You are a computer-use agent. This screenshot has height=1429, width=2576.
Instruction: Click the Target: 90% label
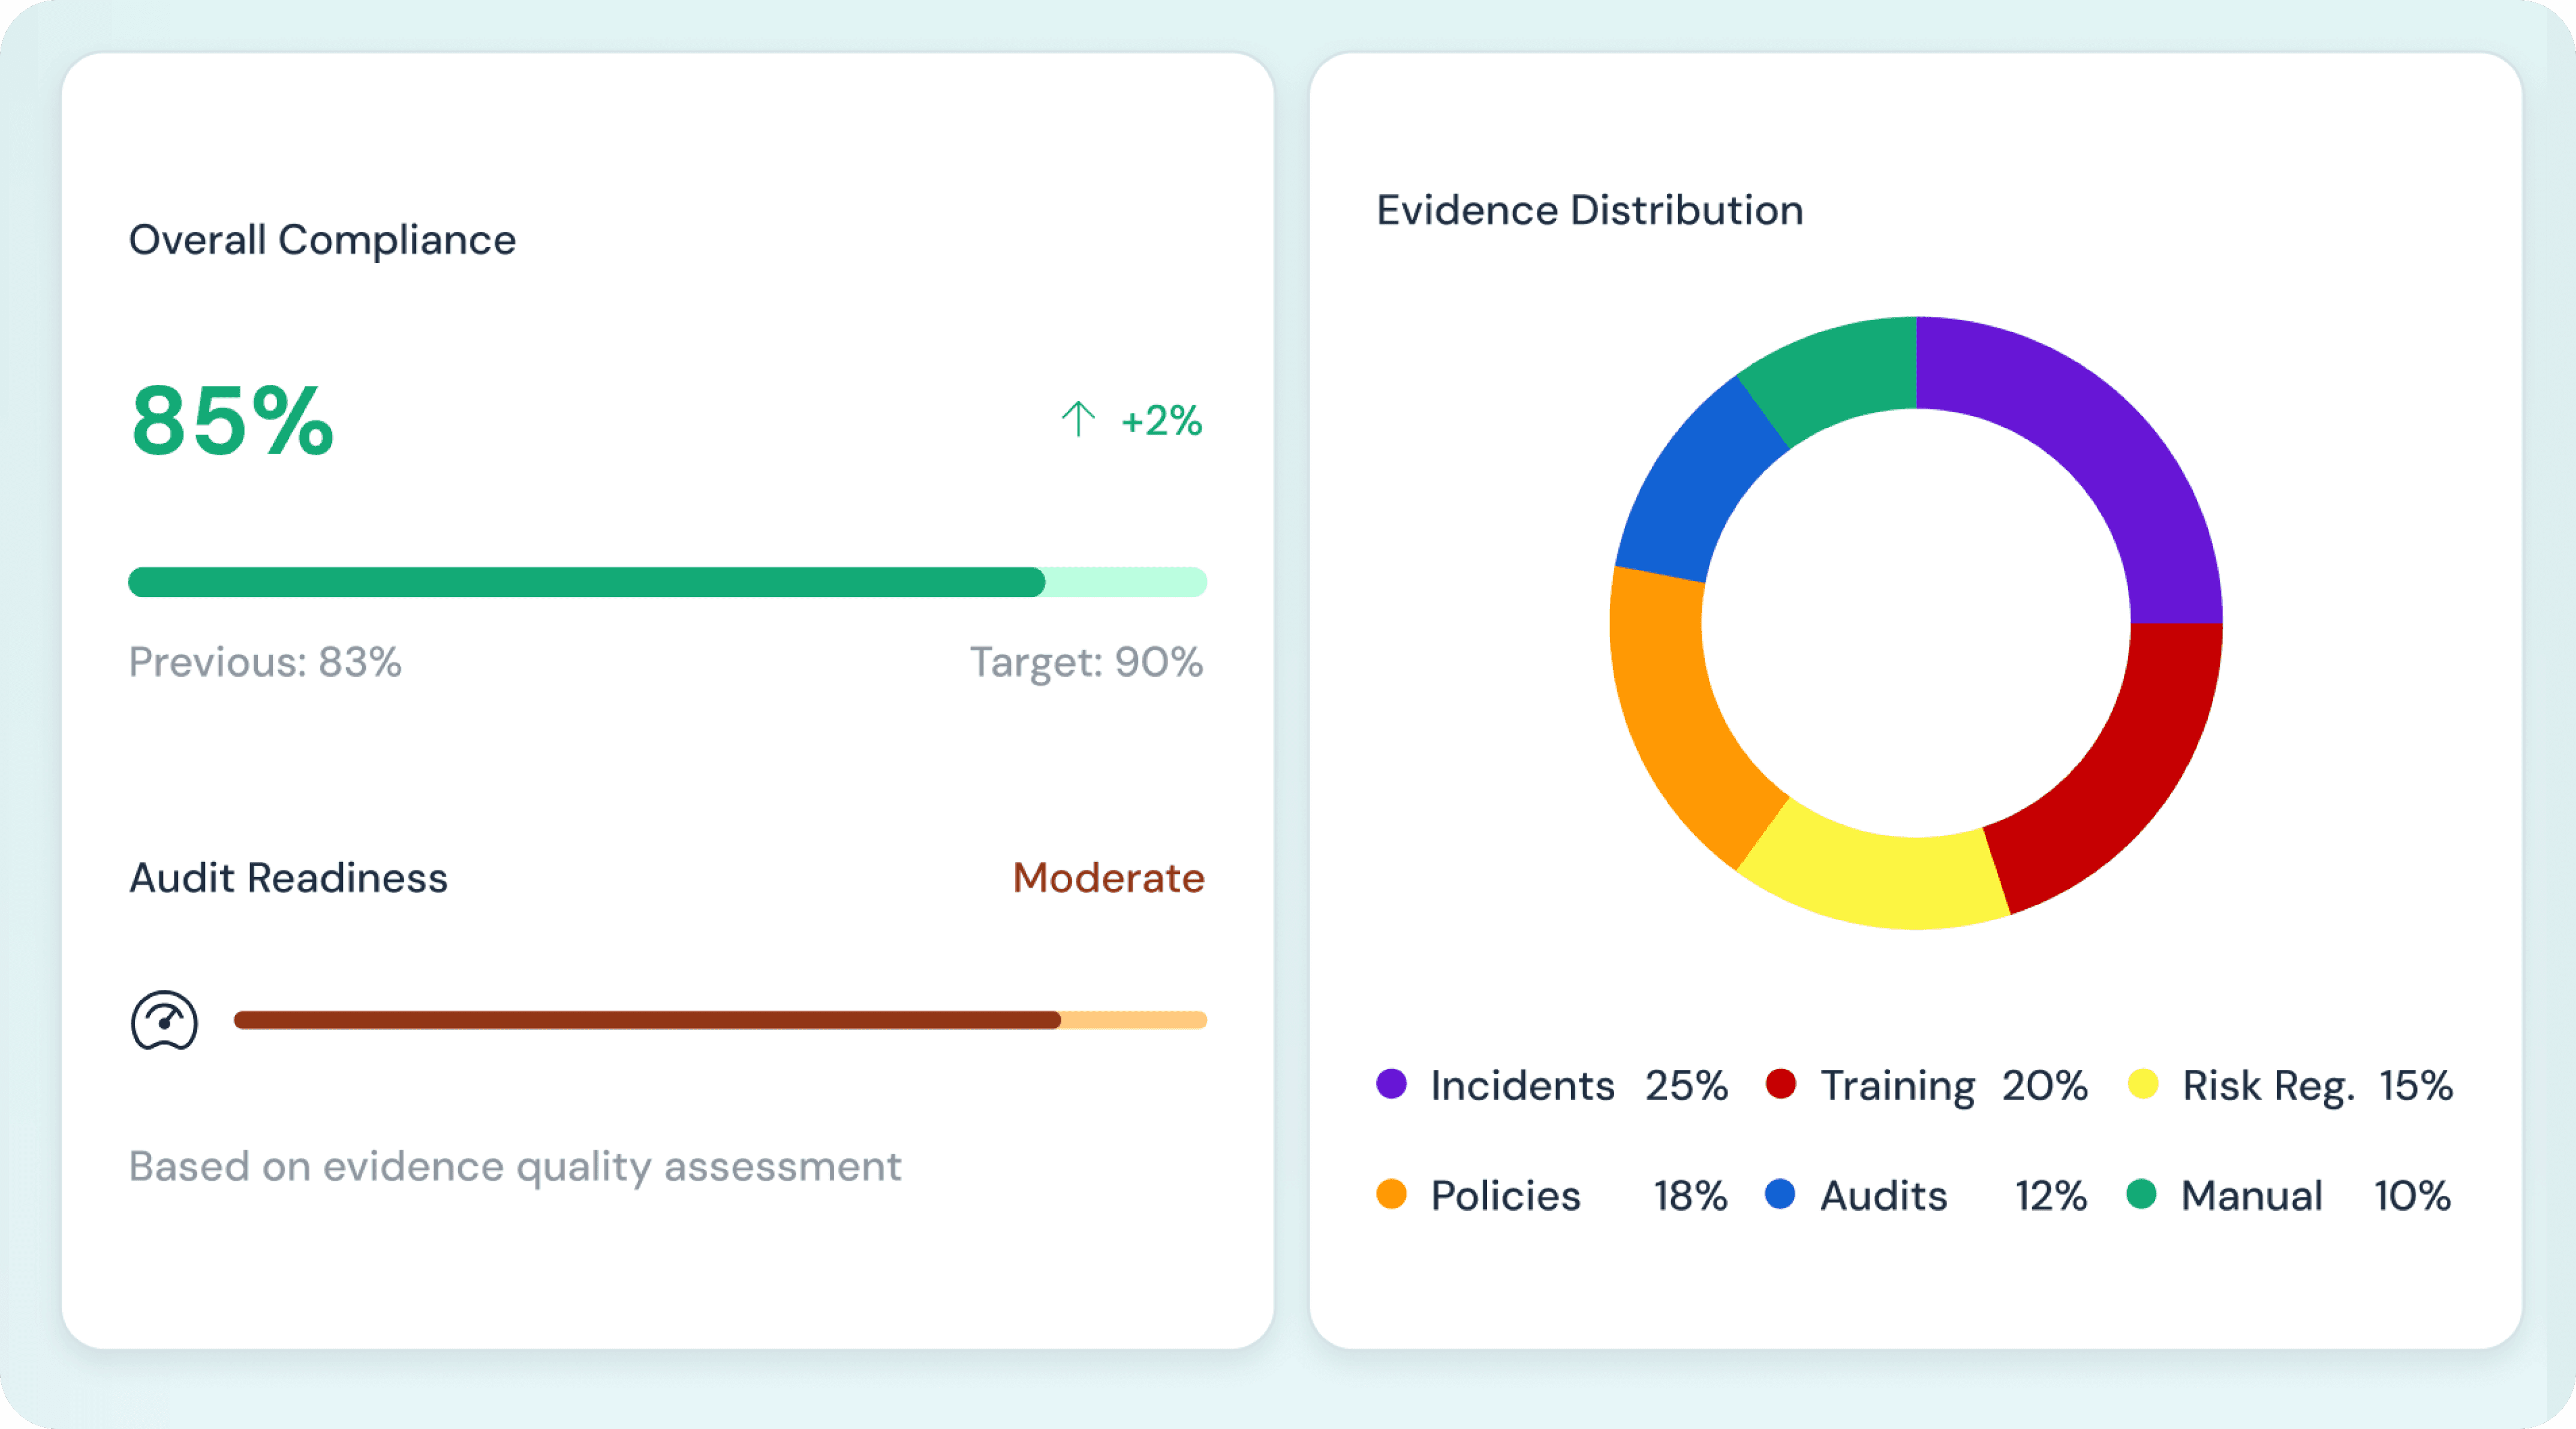click(x=1086, y=662)
